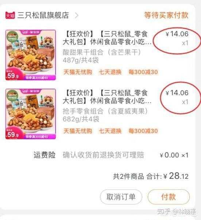Open the 运费险 shipping insurance row
201x220 pixels.
tap(111, 155)
